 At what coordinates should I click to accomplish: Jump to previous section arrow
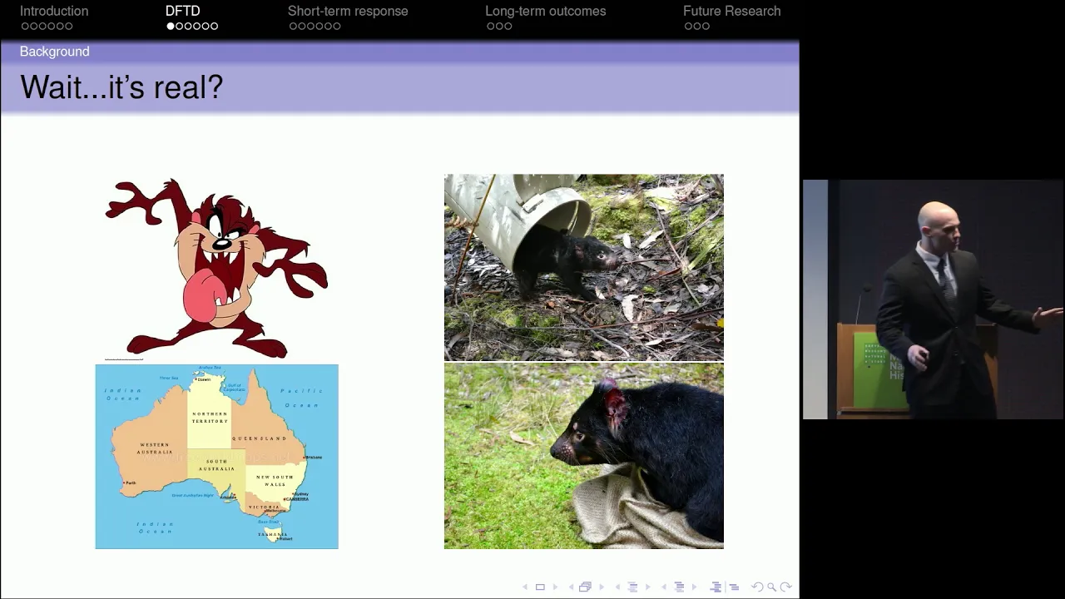point(664,587)
